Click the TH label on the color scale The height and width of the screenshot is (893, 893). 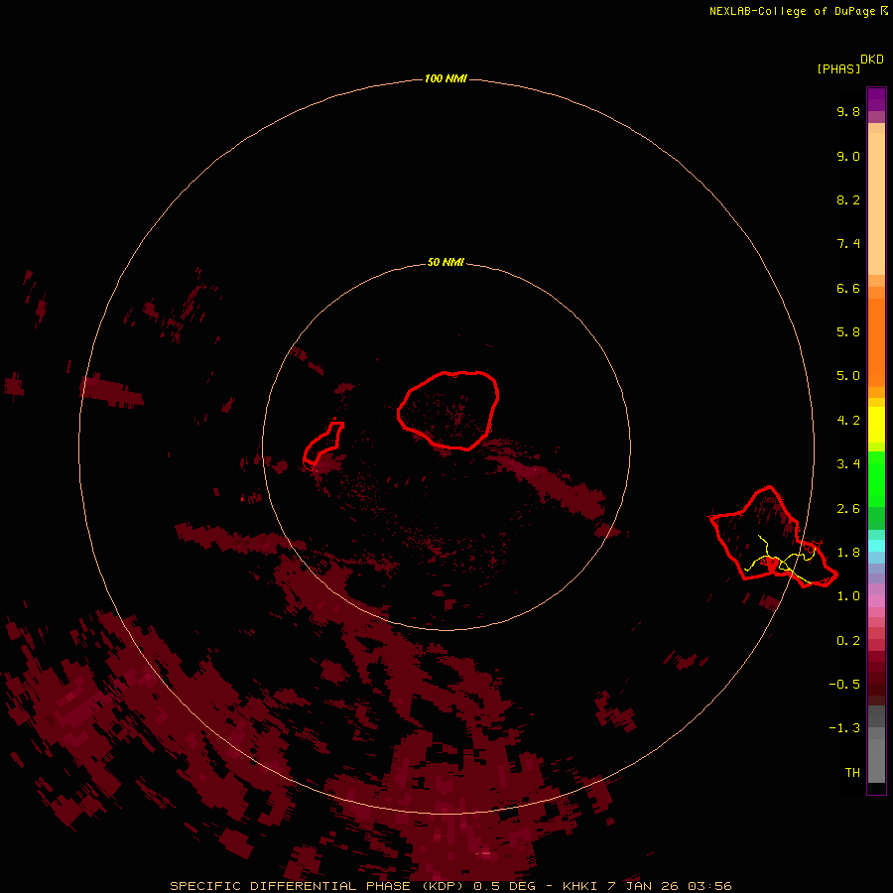tap(852, 773)
